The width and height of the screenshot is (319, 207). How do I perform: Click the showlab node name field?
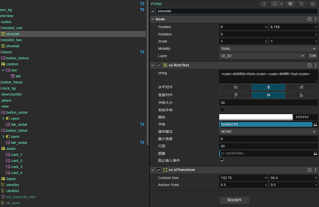[x=237, y=11]
